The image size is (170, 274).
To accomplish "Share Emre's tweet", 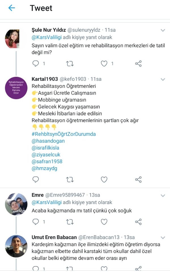I will click(138, 222).
